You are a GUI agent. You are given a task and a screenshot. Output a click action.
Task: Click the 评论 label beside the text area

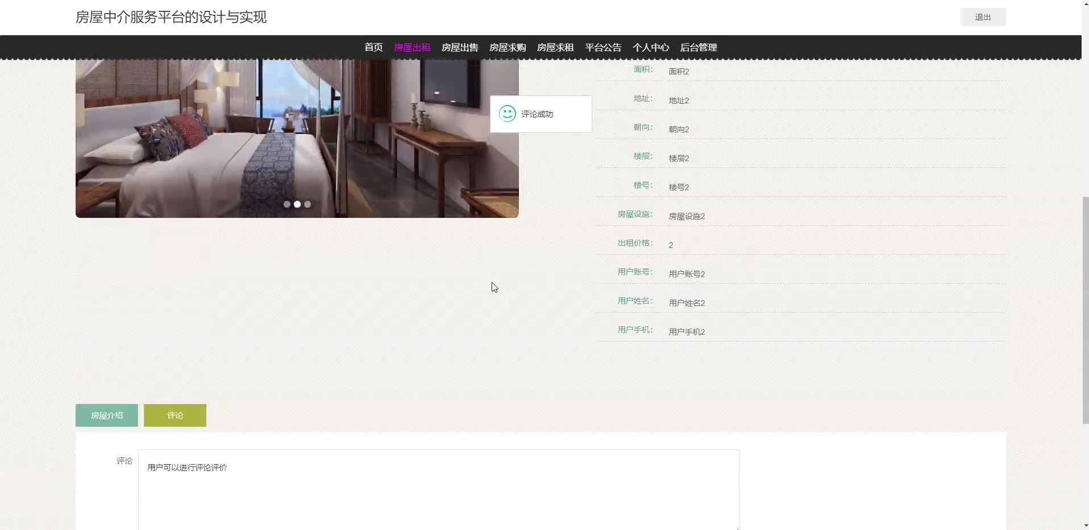[x=124, y=461]
